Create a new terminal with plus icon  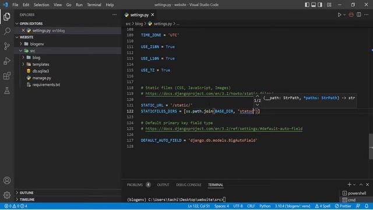pos(349,184)
